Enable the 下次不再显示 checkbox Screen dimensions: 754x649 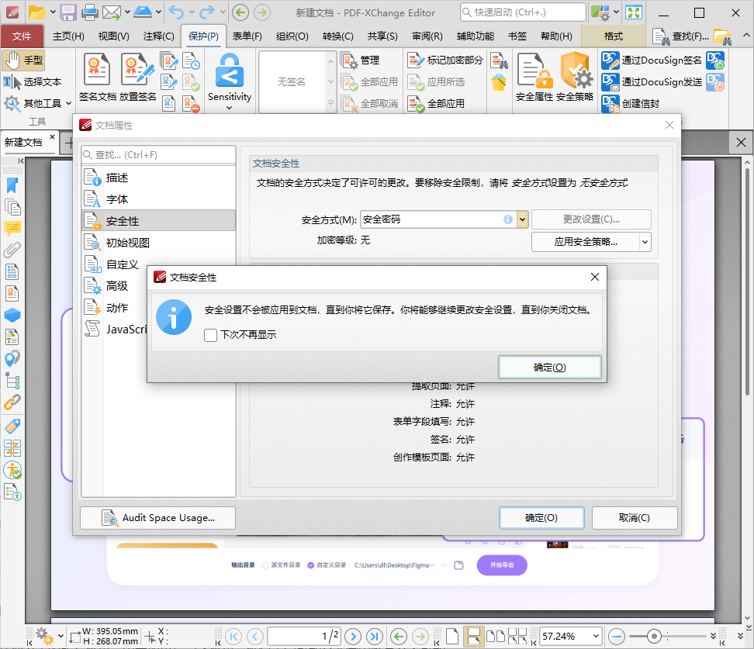coord(210,335)
